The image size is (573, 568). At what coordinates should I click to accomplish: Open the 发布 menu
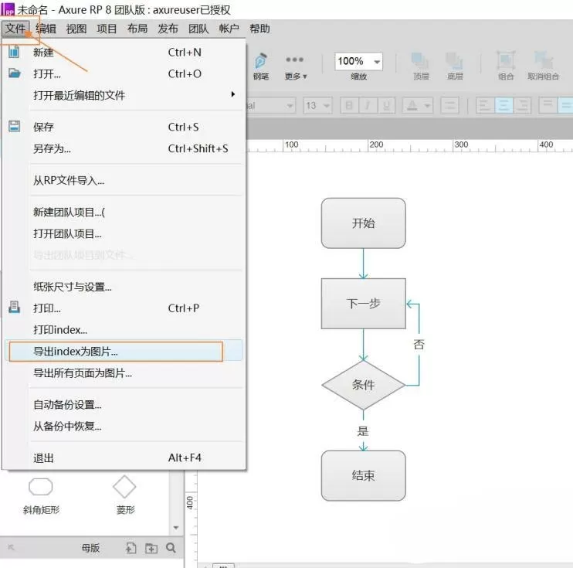click(168, 29)
